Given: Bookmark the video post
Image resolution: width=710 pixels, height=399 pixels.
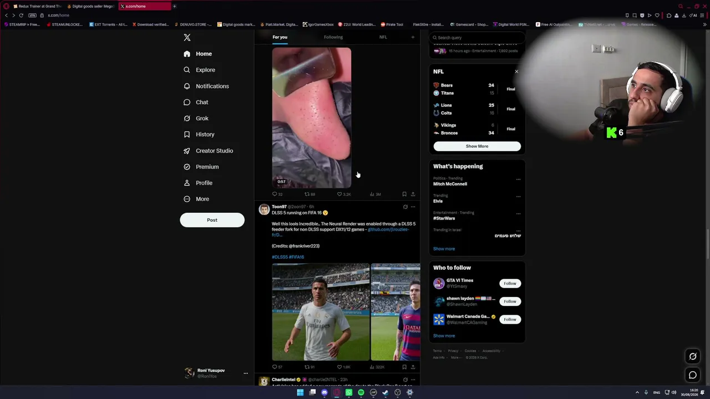Looking at the screenshot, I should pos(404,194).
